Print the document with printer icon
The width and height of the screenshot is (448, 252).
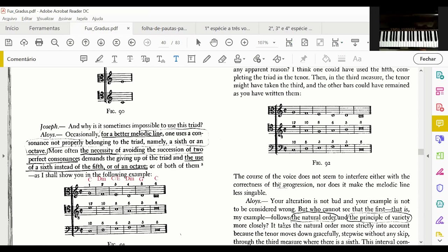(x=39, y=43)
